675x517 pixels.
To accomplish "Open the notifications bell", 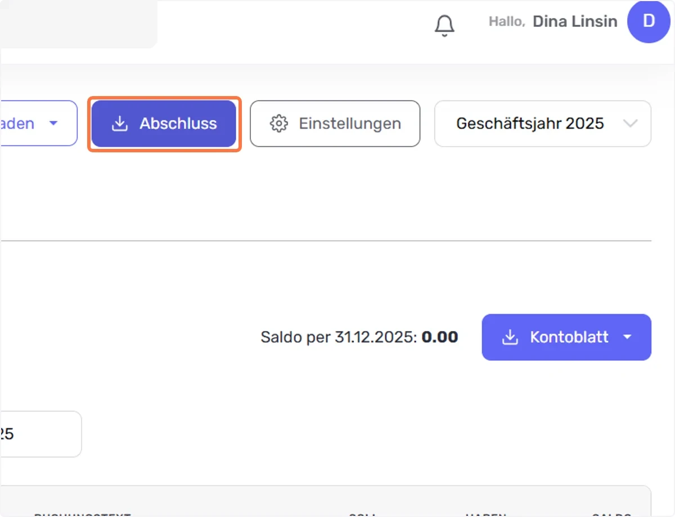I will [x=444, y=25].
